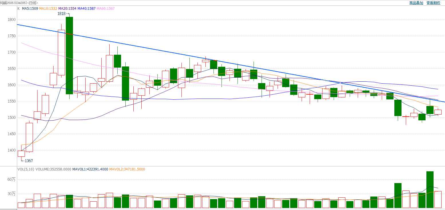The width and height of the screenshot is (445, 210).
Task: Click the MA5:1509 indicator label
Action: click(x=30, y=9)
